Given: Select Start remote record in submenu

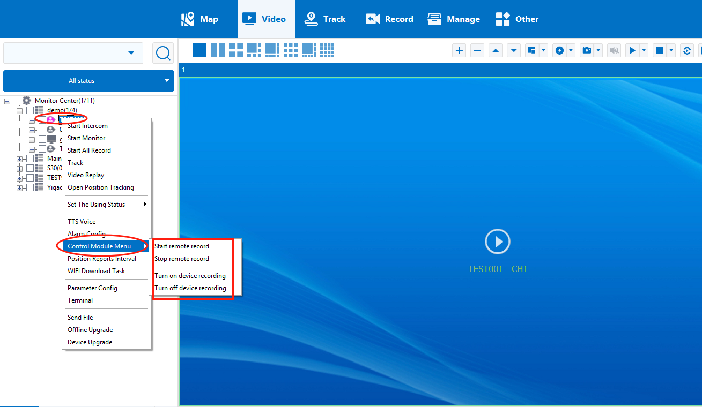Looking at the screenshot, I should 196,246.
